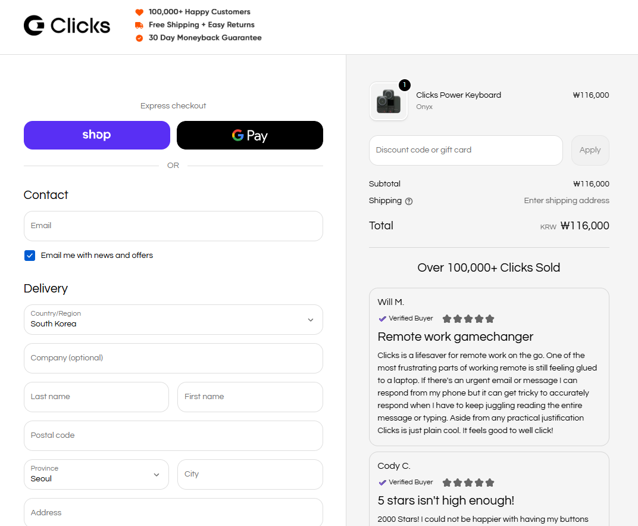The image size is (638, 526).
Task: Apply the discount code
Action: tap(590, 150)
